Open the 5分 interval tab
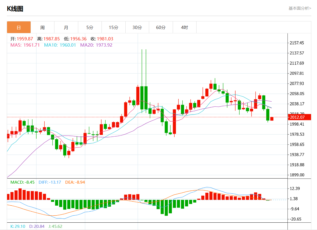This screenshot has height=230, width=317. (x=90, y=27)
